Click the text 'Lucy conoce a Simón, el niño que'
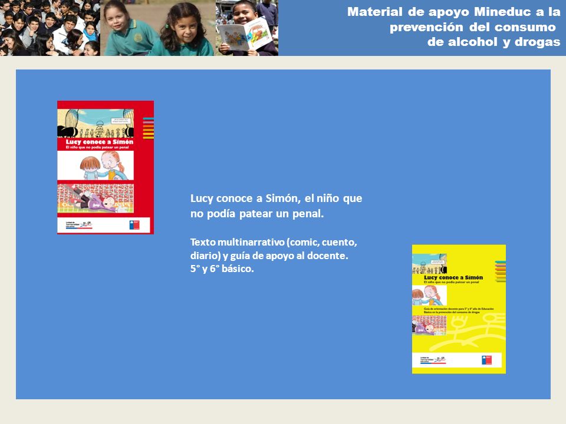The width and height of the screenshot is (566, 424). pyautogui.click(x=276, y=198)
